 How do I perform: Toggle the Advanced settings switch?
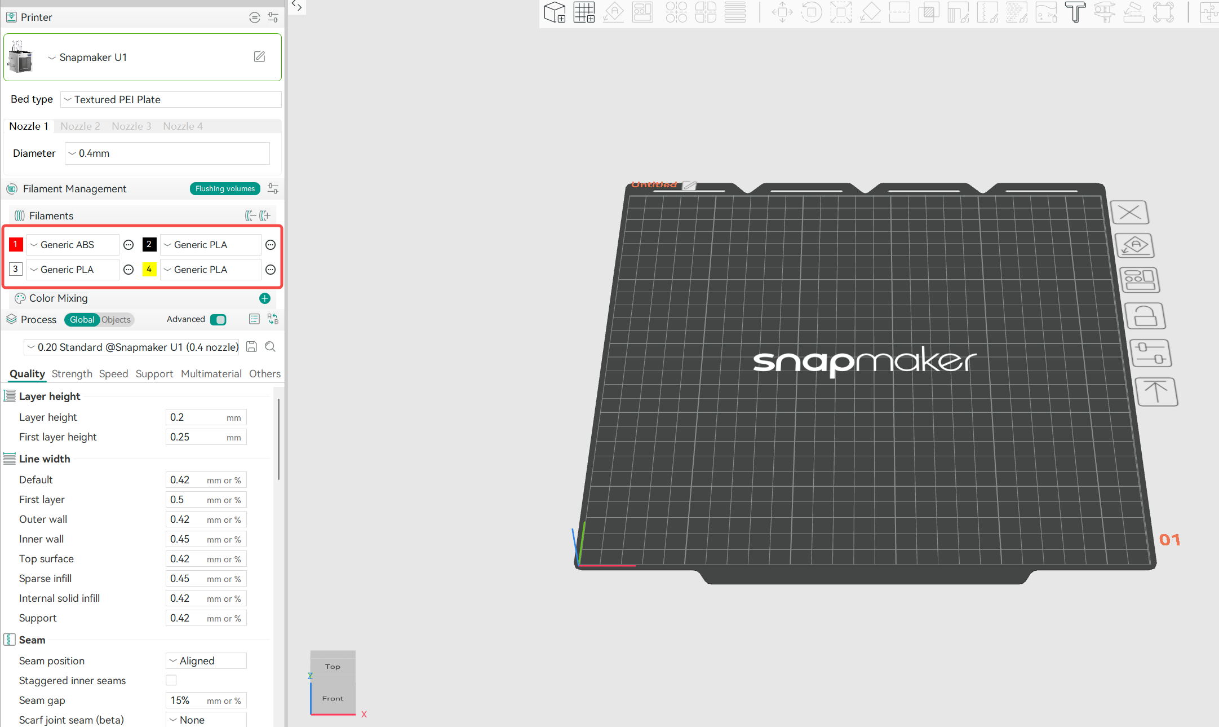[x=218, y=320]
